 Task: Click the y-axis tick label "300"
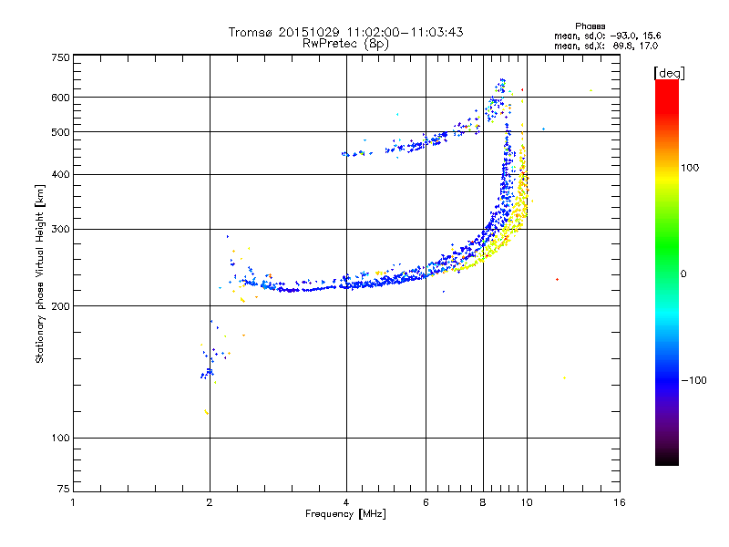[60, 230]
